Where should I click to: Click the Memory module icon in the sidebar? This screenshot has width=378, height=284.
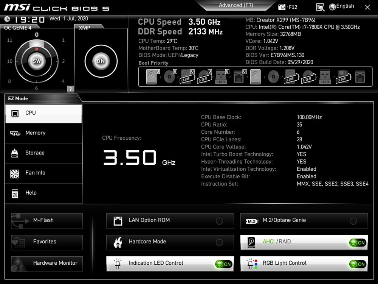[x=15, y=133]
